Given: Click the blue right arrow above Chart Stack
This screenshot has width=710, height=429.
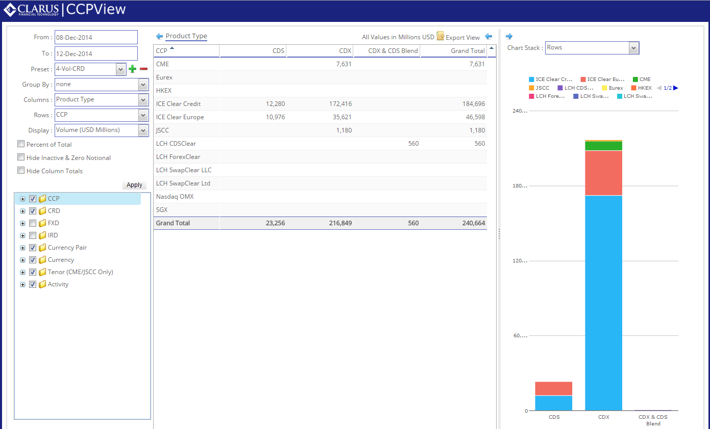Looking at the screenshot, I should 509,36.
